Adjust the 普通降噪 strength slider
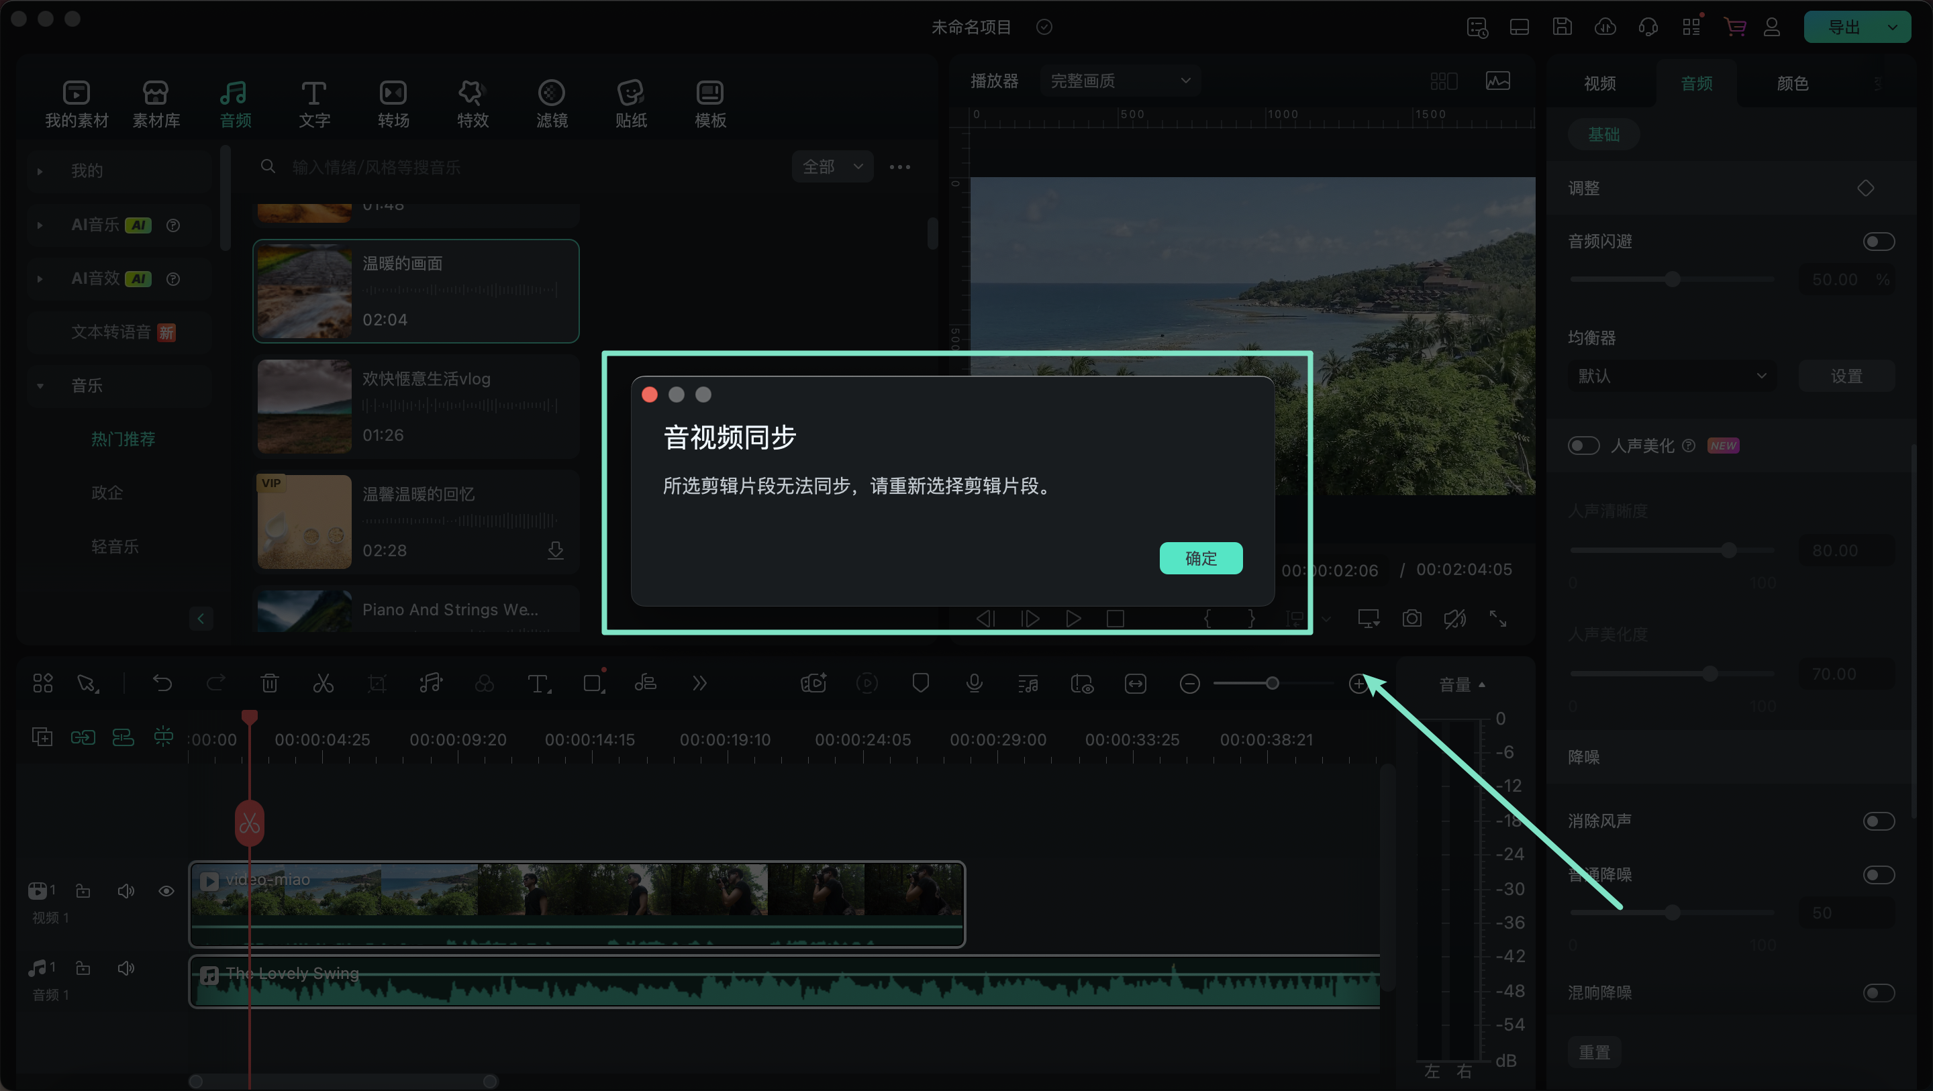1933x1091 pixels. click(x=1672, y=913)
